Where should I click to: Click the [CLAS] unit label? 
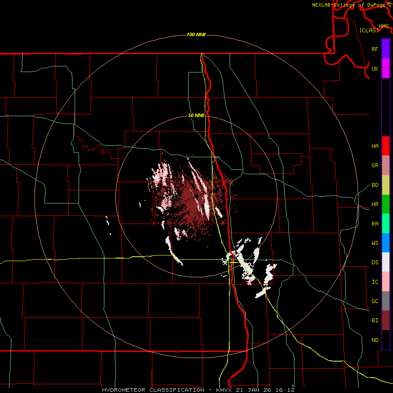[369, 30]
